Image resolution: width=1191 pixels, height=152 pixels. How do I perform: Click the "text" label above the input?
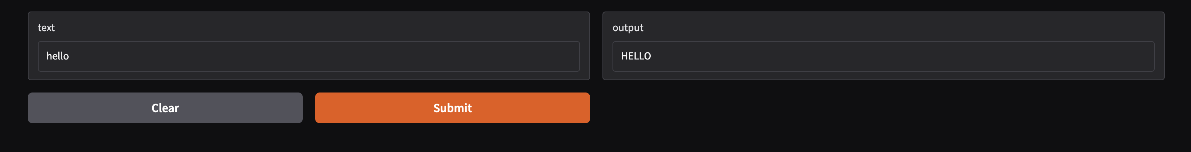[x=46, y=28]
